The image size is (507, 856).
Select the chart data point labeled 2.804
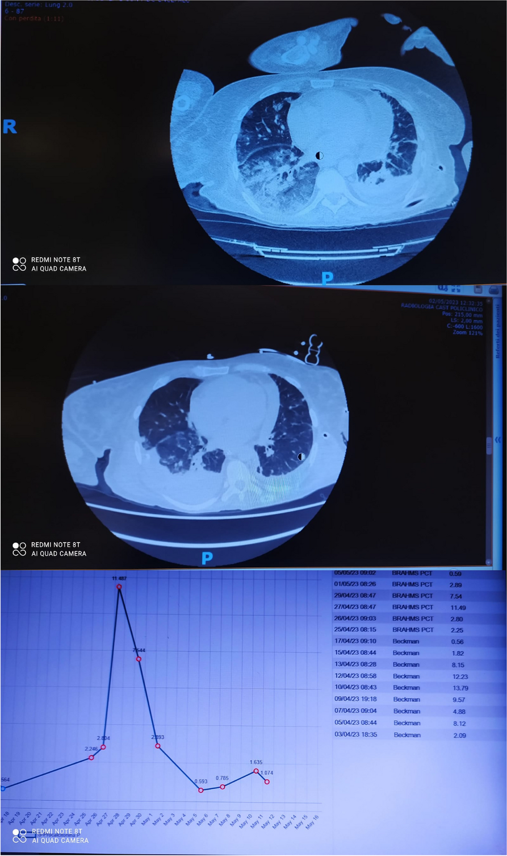[x=103, y=747]
